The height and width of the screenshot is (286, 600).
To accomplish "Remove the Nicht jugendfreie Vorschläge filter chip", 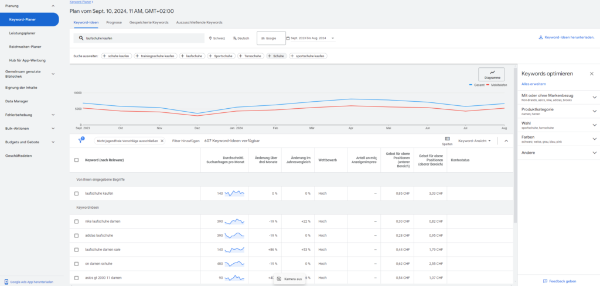I will coord(162,141).
